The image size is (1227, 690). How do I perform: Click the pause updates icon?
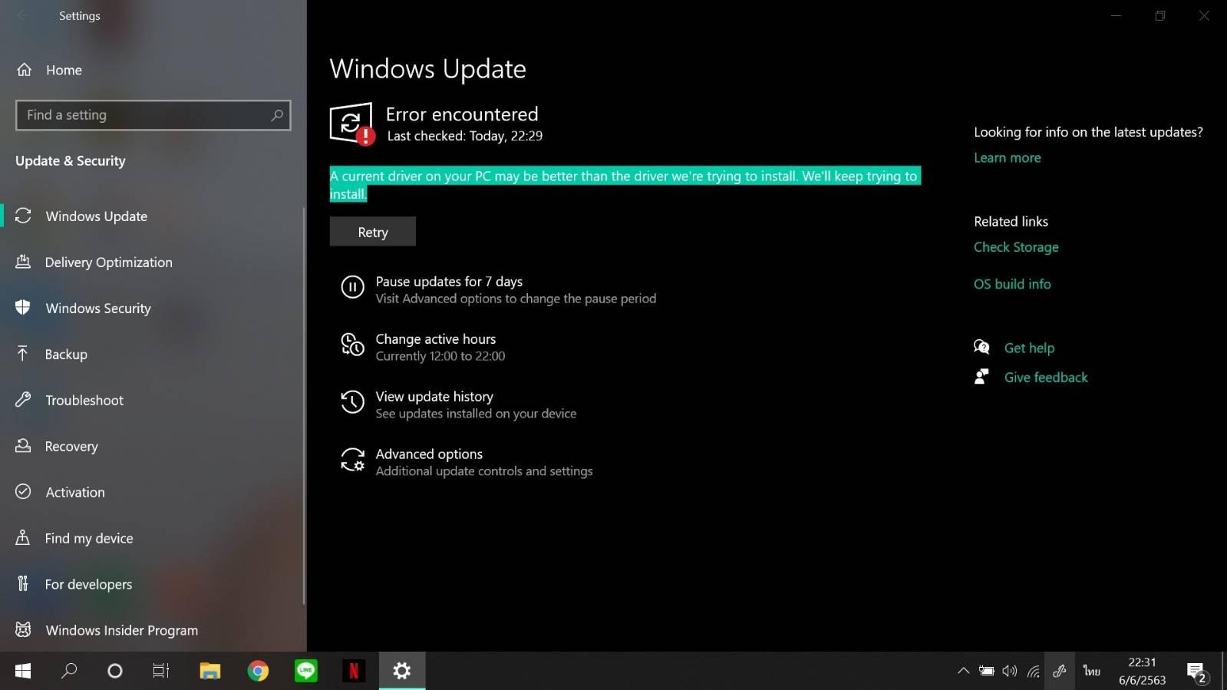[352, 288]
